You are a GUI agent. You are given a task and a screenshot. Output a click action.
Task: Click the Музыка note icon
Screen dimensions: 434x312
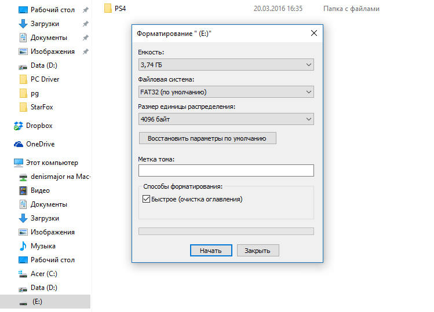coord(23,246)
